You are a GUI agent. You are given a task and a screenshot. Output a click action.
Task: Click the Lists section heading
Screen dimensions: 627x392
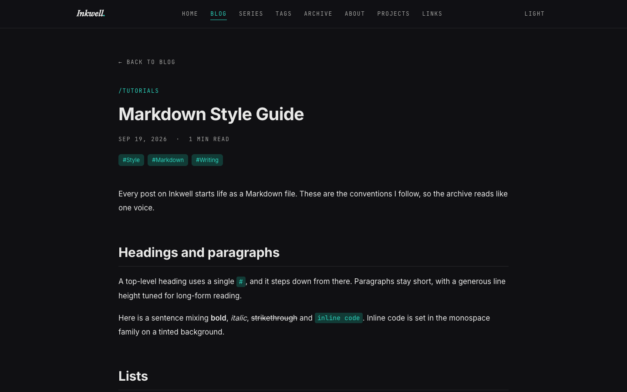(x=133, y=376)
